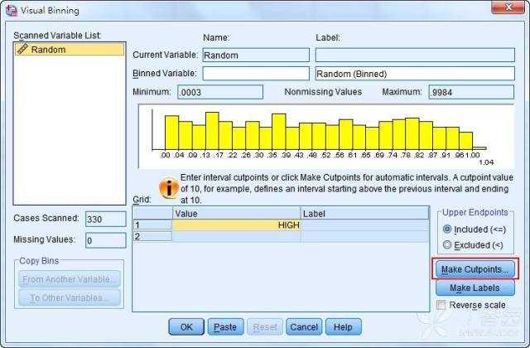Click the Visual Binning title bar icon
Viewport: 530px width, 348px height.
12,8
